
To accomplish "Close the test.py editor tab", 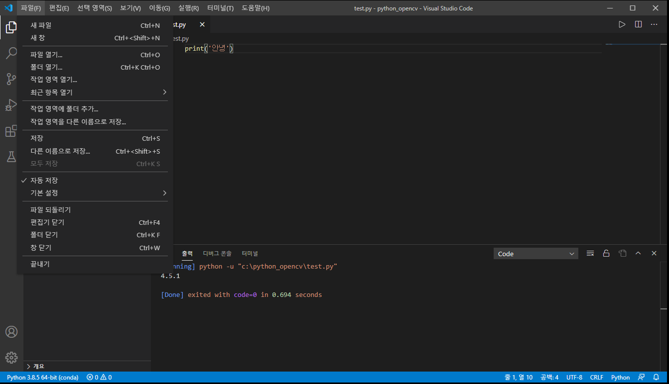I will (202, 24).
